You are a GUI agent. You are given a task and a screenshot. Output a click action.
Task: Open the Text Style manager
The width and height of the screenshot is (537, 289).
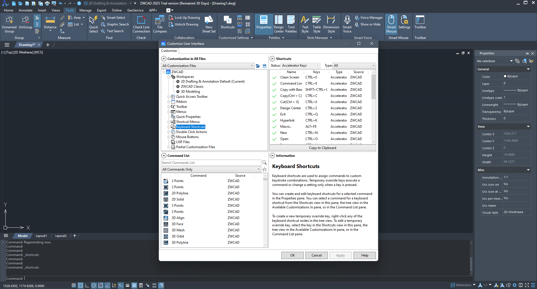pyautogui.click(x=305, y=24)
